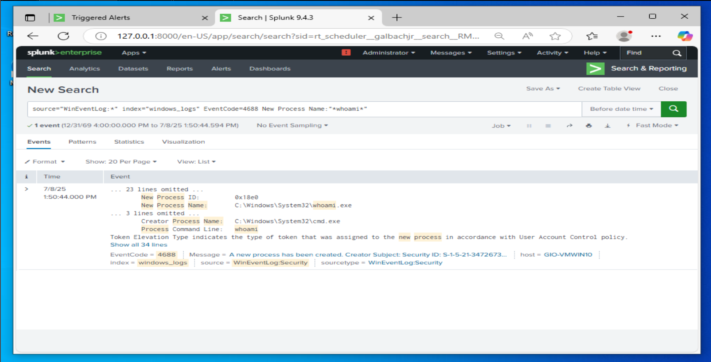Image resolution: width=711 pixels, height=362 pixels.
Task: Open browser settings and more menu
Action: [656, 36]
